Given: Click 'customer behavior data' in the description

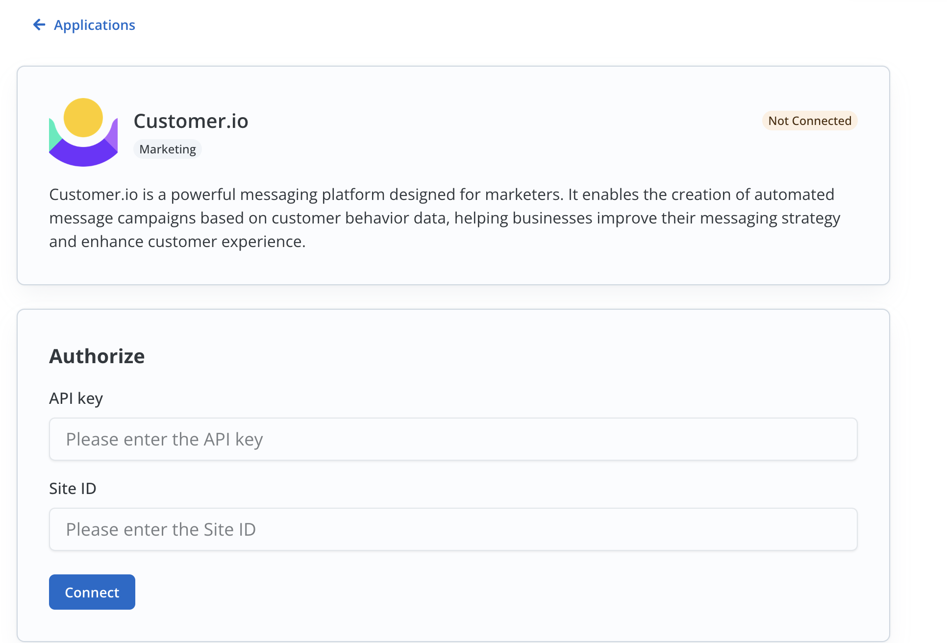Looking at the screenshot, I should (360, 218).
